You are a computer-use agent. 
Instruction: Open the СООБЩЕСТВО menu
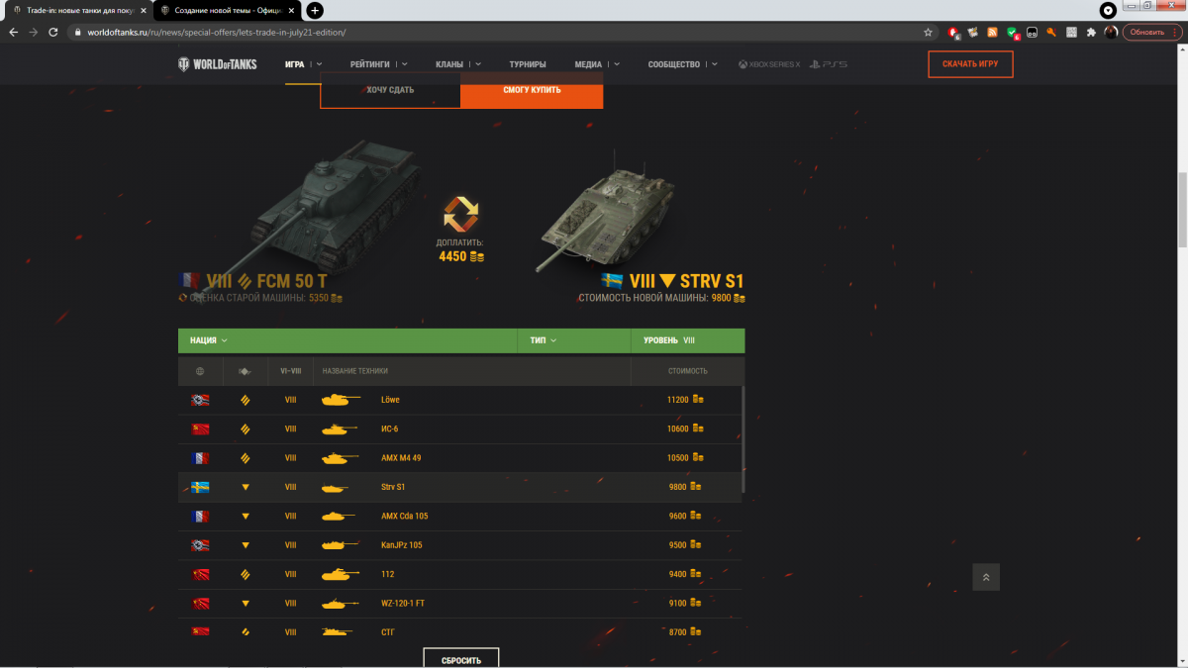click(x=674, y=64)
